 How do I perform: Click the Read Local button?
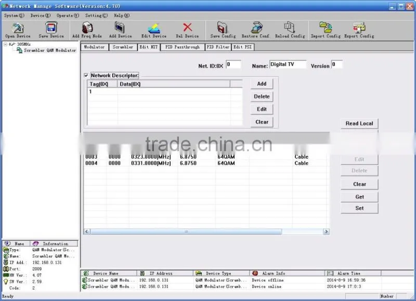point(359,124)
